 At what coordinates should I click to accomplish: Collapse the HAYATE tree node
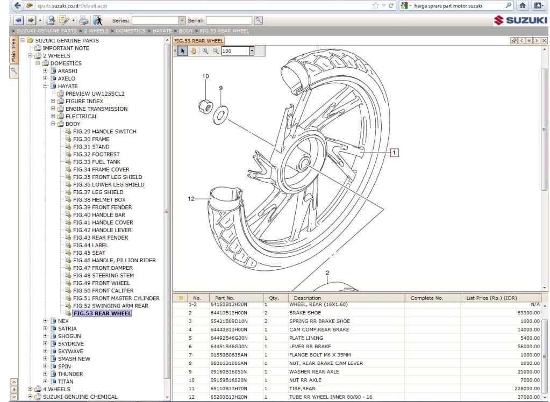[45, 85]
